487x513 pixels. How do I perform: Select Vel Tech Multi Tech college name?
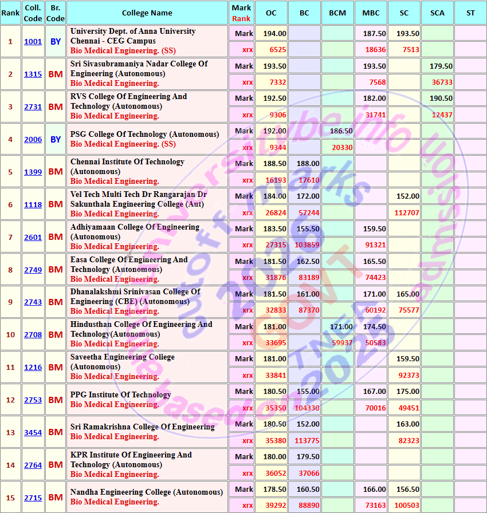[139, 199]
